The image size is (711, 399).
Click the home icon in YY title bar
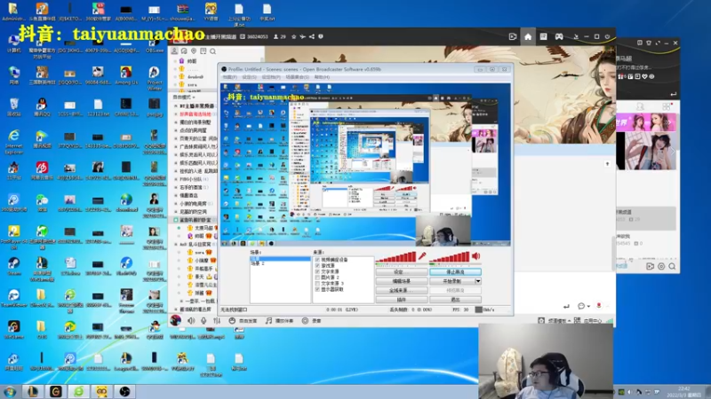[x=528, y=36]
